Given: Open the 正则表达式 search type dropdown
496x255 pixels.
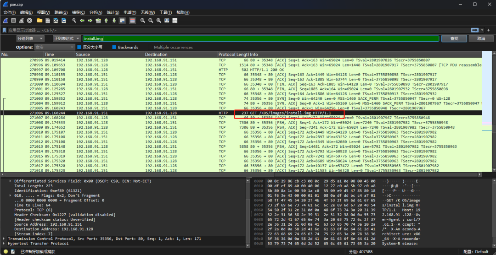Looking at the screenshot, I should coord(67,39).
